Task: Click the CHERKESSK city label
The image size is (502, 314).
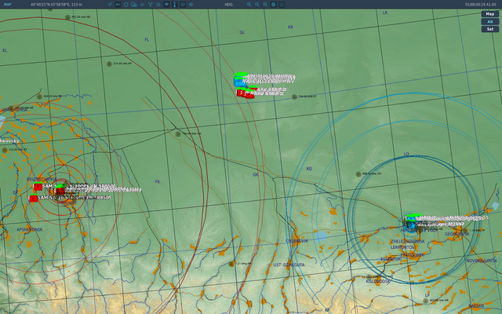Action: pos(296,241)
